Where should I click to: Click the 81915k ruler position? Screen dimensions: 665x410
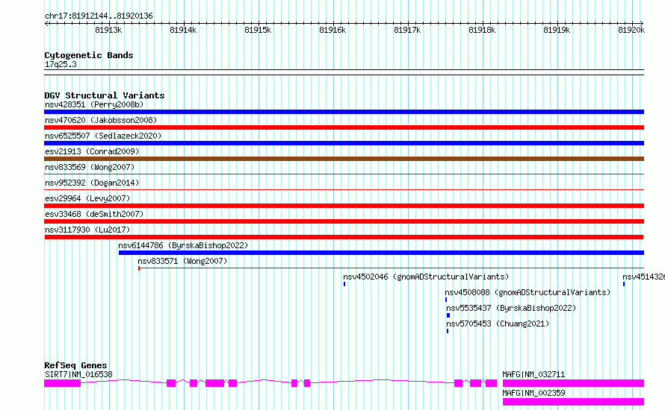pos(258,30)
